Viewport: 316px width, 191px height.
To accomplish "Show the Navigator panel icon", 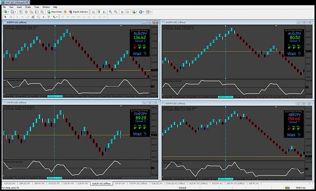I will tap(31, 12).
